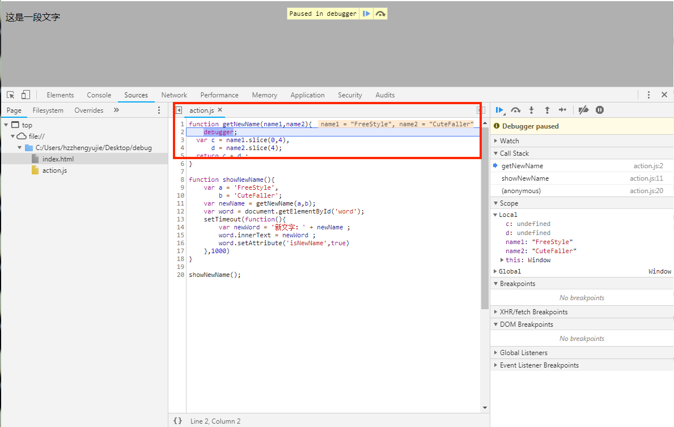Open action.js in the file tree
The width and height of the screenshot is (674, 427).
[54, 170]
